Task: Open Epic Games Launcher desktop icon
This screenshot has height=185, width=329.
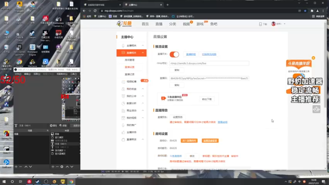Action: tap(19, 50)
